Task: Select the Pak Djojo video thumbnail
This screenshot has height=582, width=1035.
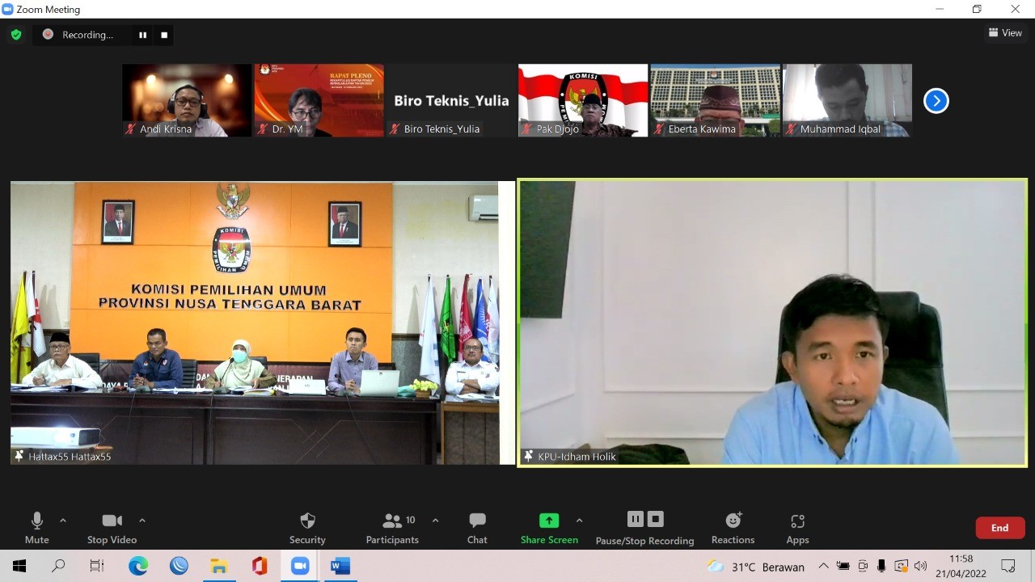Action: pos(583,100)
